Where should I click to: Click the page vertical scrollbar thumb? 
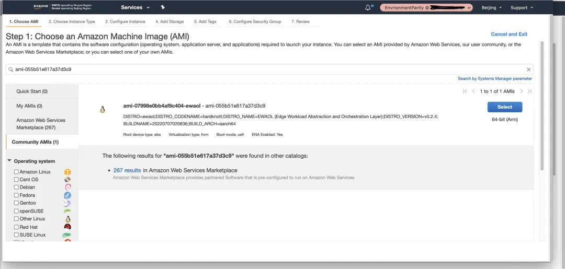click(x=541, y=106)
